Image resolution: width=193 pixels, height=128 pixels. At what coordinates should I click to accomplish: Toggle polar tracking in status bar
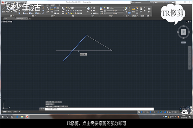151,112
